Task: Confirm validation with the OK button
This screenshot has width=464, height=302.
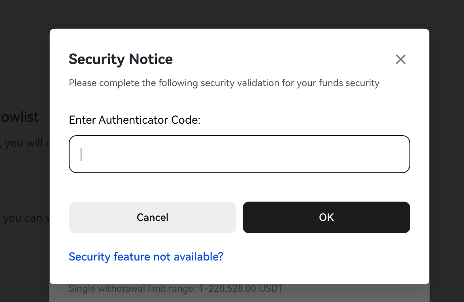Action: pos(326,217)
